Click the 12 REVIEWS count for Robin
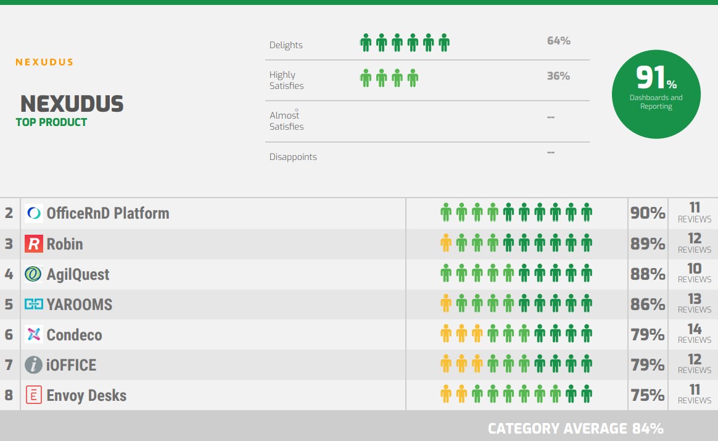The image size is (718, 441). [x=695, y=243]
